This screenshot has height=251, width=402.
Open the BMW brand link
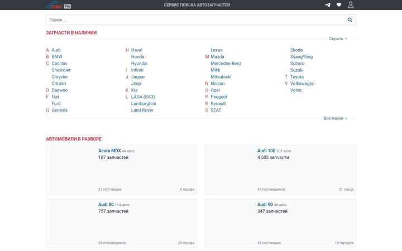click(x=57, y=56)
